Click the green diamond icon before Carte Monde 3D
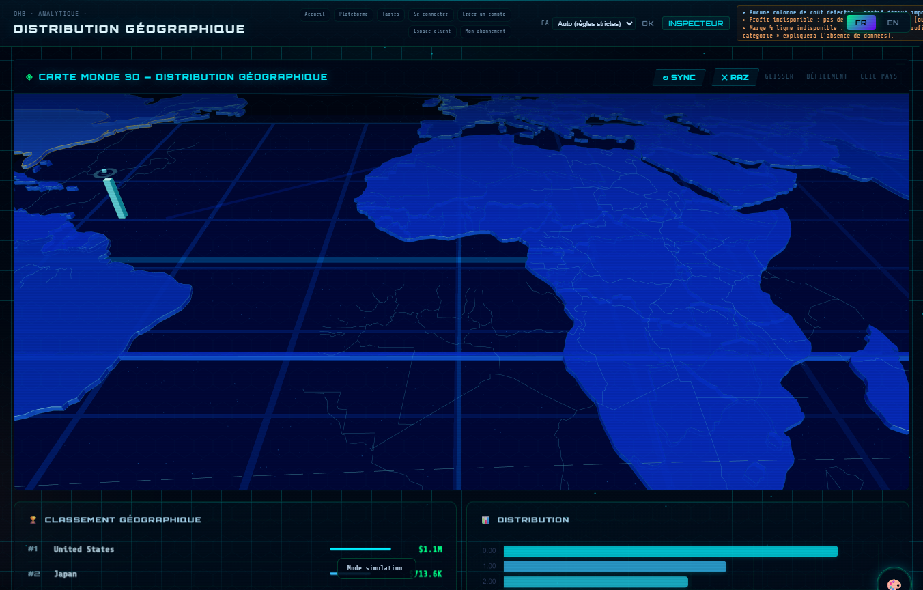 tap(29, 77)
